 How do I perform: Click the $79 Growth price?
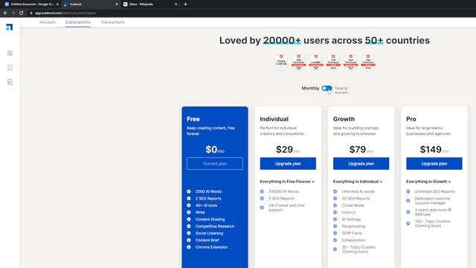point(358,149)
